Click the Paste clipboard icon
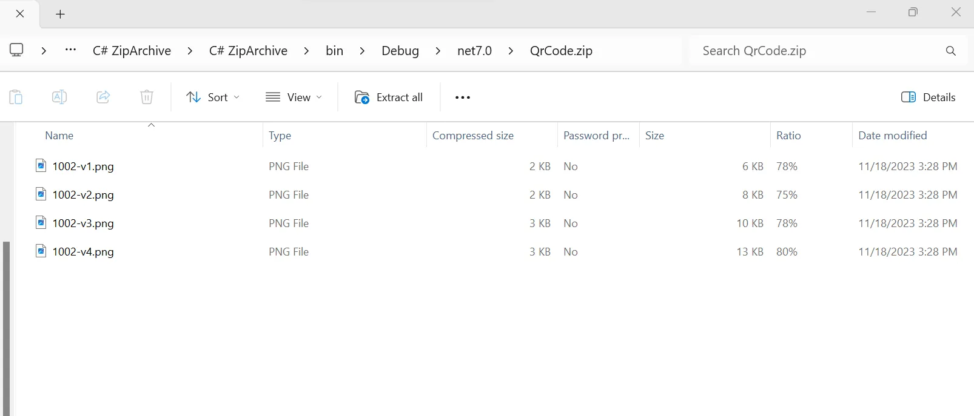Viewport: 974px width, 416px height. [16, 97]
